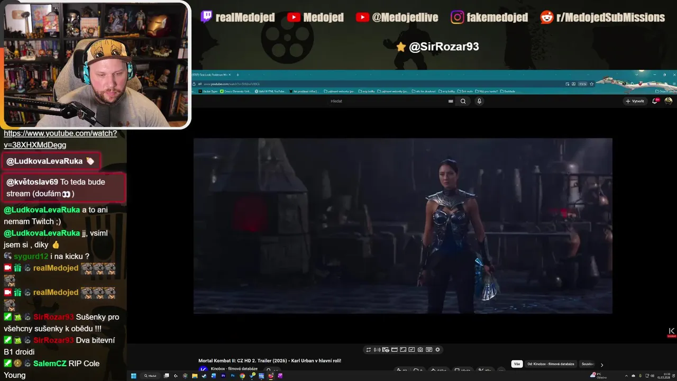Click the Mortal Kombat II video frame
The height and width of the screenshot is (381, 677).
[402, 226]
